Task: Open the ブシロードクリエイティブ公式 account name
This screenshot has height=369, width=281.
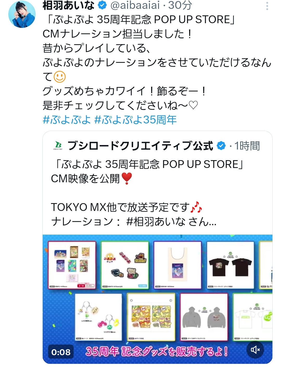Action: click(x=140, y=146)
